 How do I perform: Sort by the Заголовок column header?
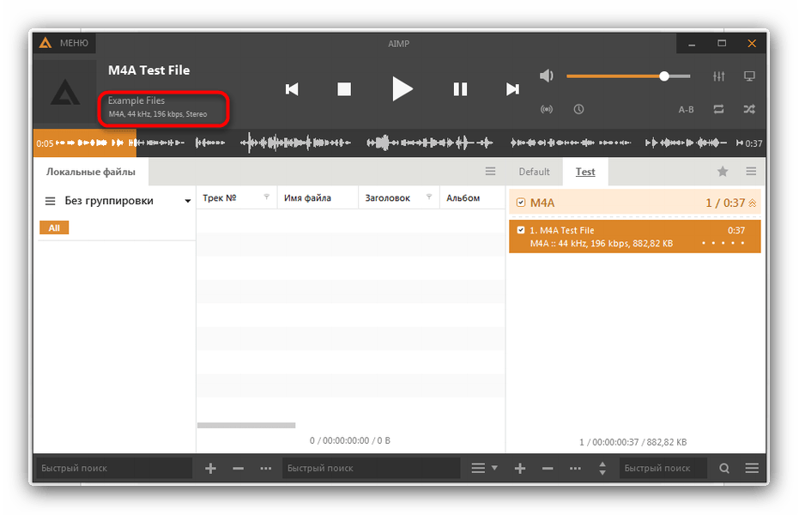tap(387, 197)
